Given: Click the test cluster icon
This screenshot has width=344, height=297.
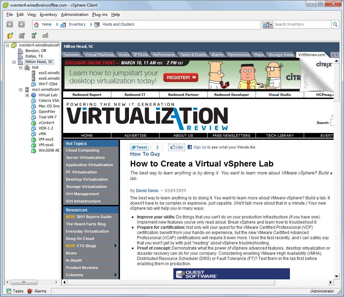Looking at the screenshot, I should 27,67.
